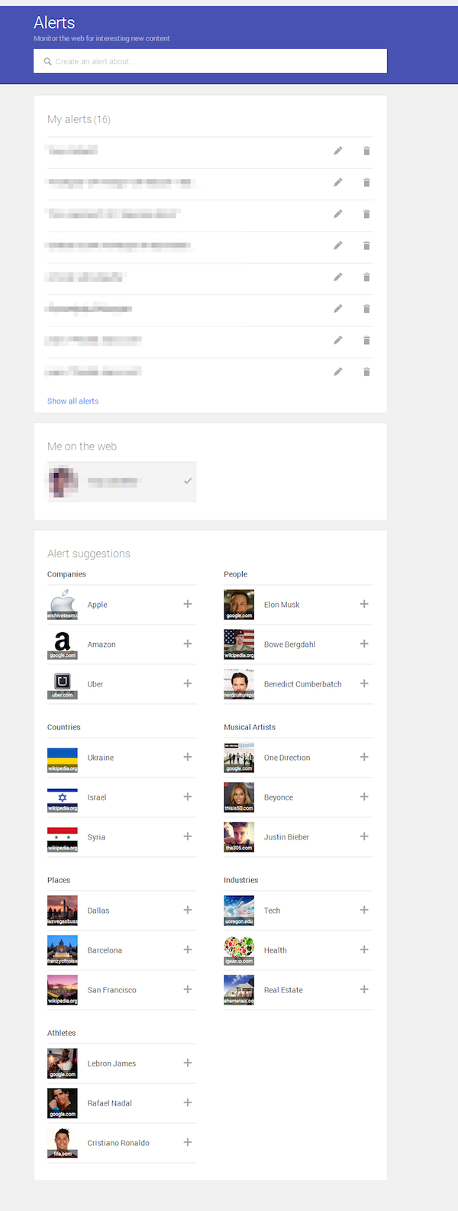
Task: Delete the first alert using trash icon
Action: [366, 151]
